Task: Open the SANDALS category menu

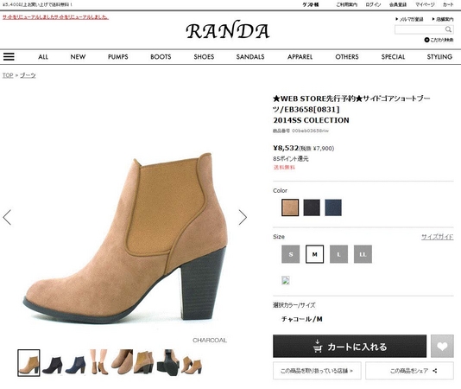Action: (x=250, y=57)
